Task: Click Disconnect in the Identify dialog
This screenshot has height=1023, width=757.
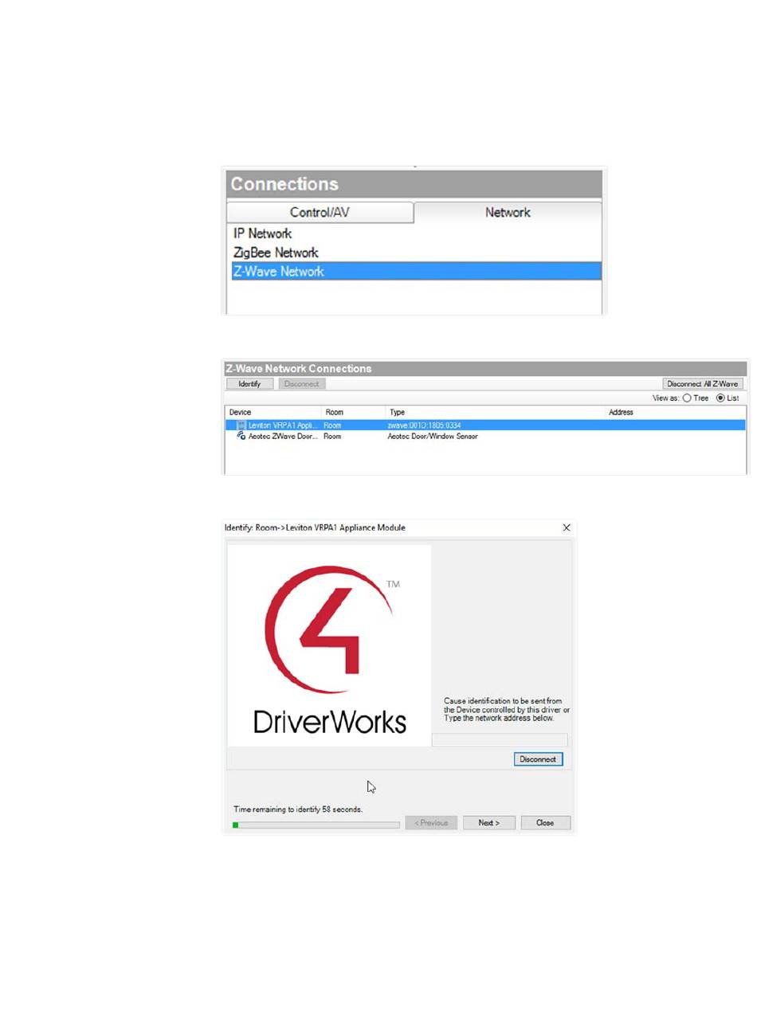Action: (x=538, y=759)
